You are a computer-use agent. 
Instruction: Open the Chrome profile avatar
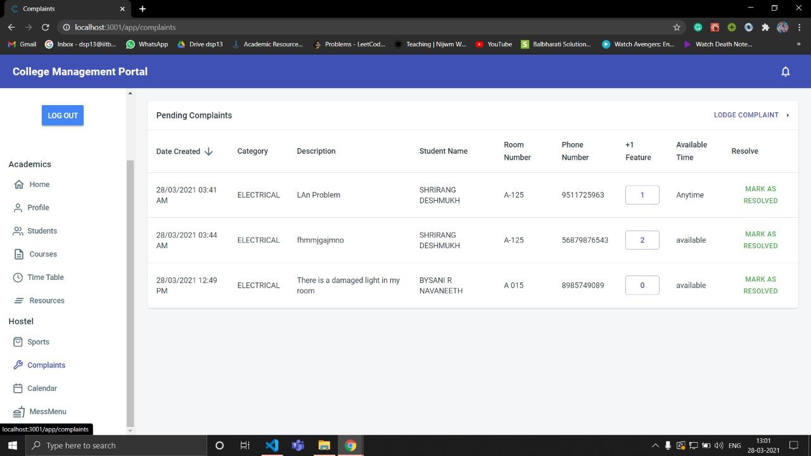click(782, 27)
